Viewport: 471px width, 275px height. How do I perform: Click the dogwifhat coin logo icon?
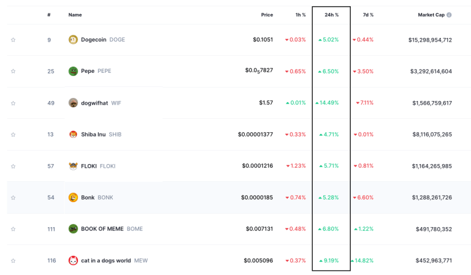tap(73, 103)
